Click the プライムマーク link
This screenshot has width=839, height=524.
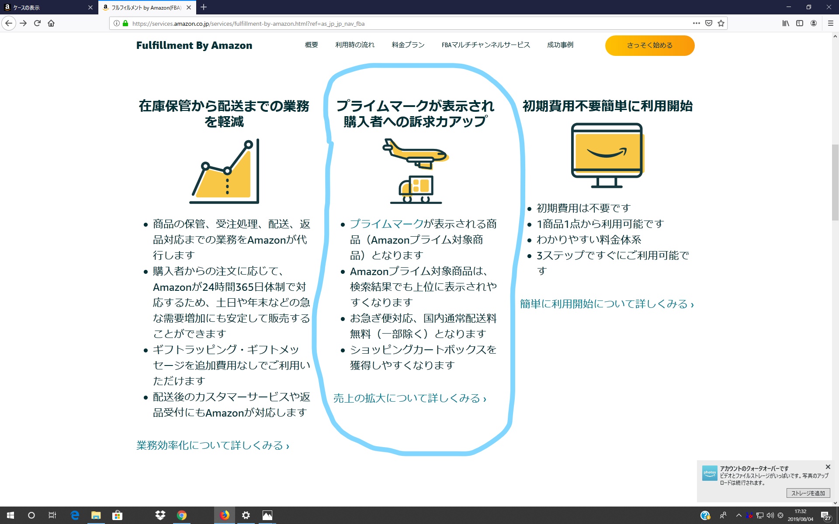click(x=387, y=224)
